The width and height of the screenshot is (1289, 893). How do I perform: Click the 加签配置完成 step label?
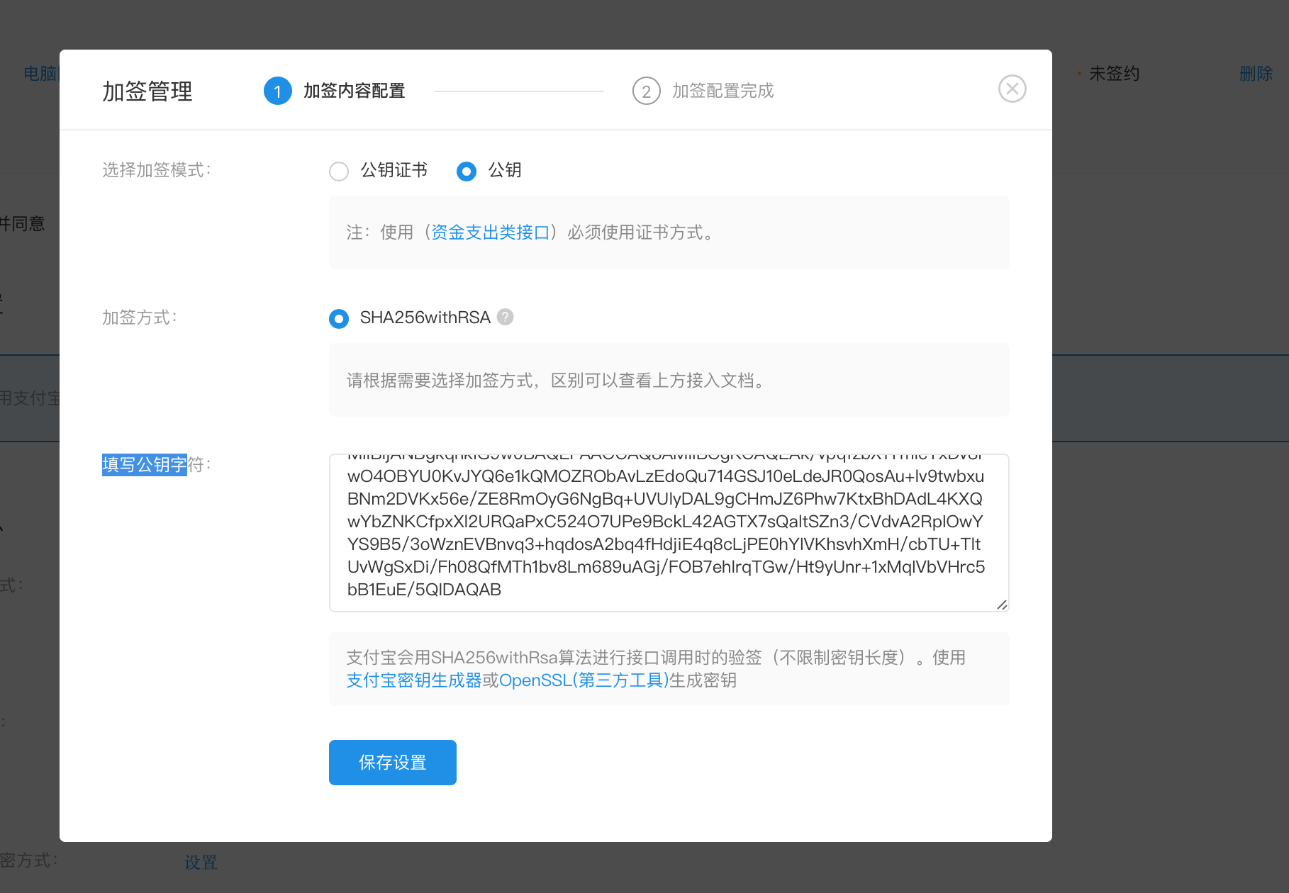722,91
